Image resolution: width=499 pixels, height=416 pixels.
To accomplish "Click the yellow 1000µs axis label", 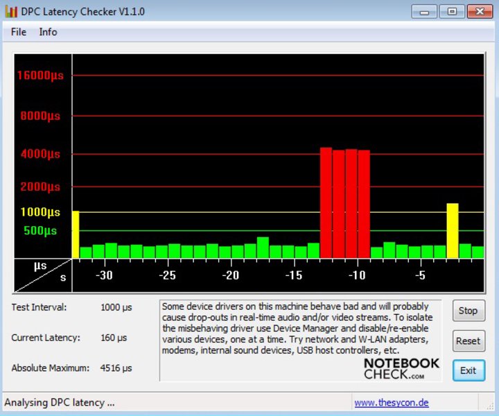I will point(40,212).
